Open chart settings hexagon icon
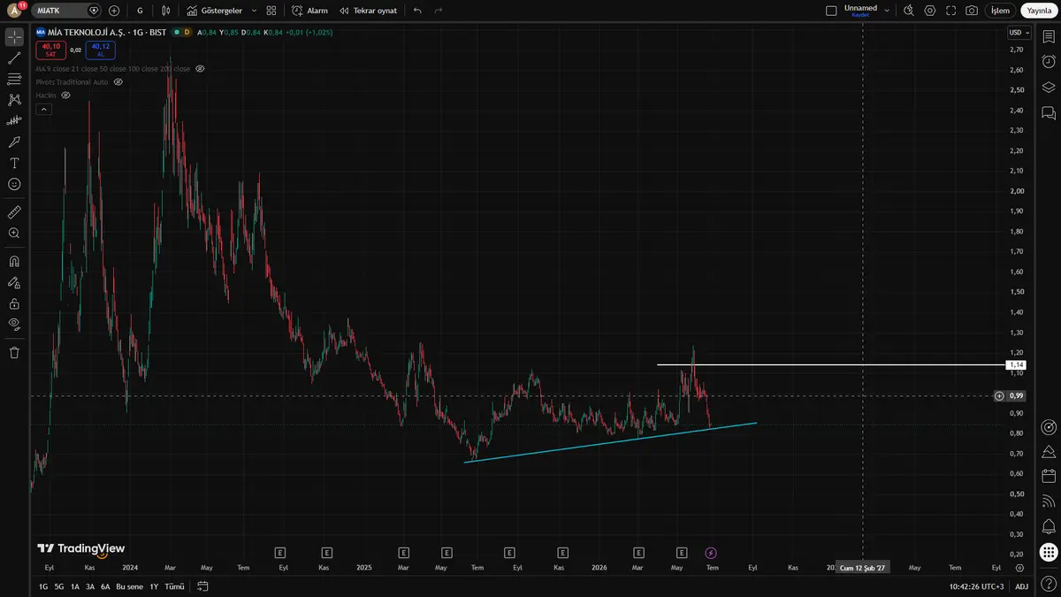 pyautogui.click(x=929, y=11)
